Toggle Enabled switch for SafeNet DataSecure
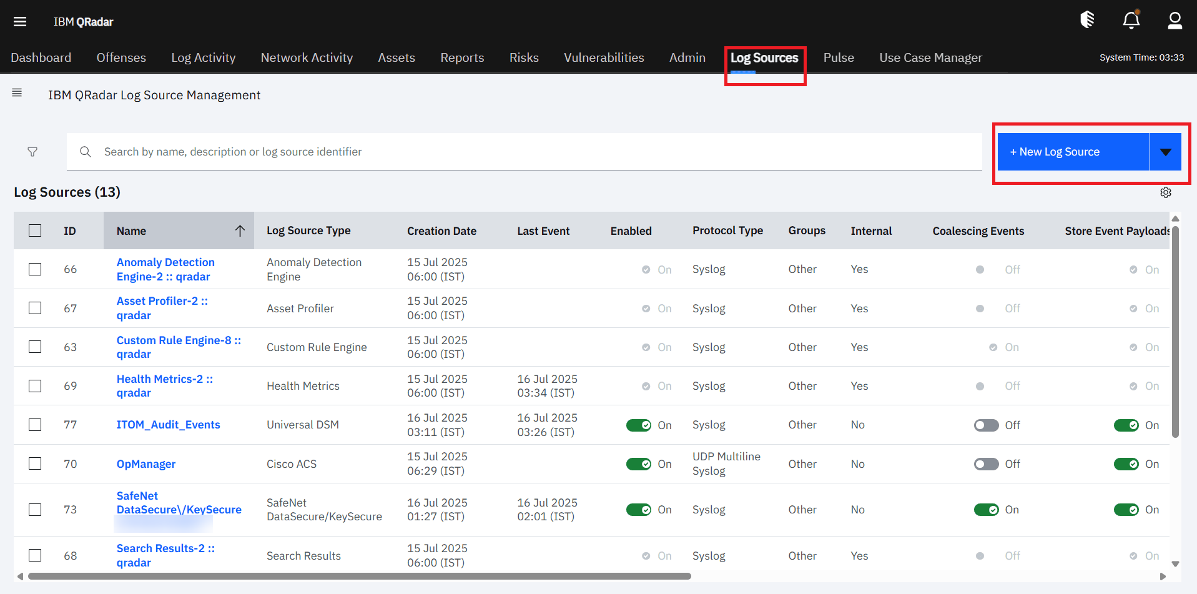Screen dimensions: 1197x594 coord(639,510)
